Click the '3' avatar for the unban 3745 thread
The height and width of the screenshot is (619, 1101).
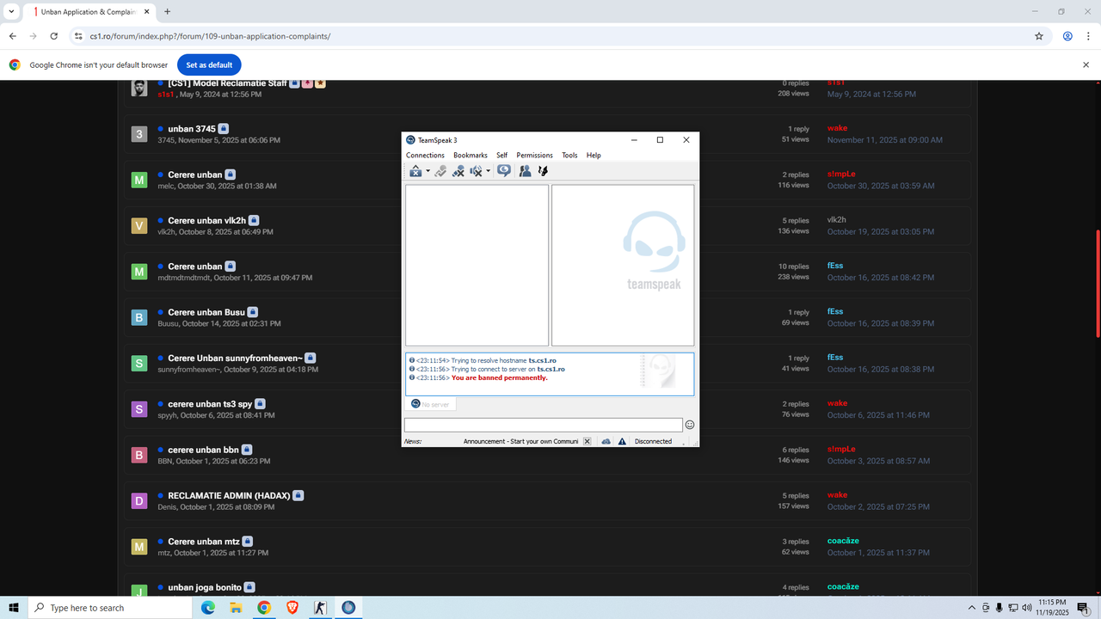click(139, 134)
